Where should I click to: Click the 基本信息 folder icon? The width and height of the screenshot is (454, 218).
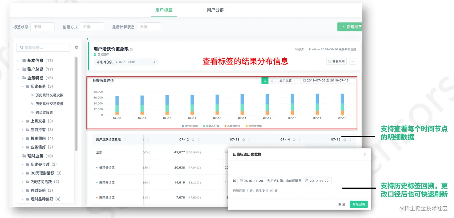24,60
